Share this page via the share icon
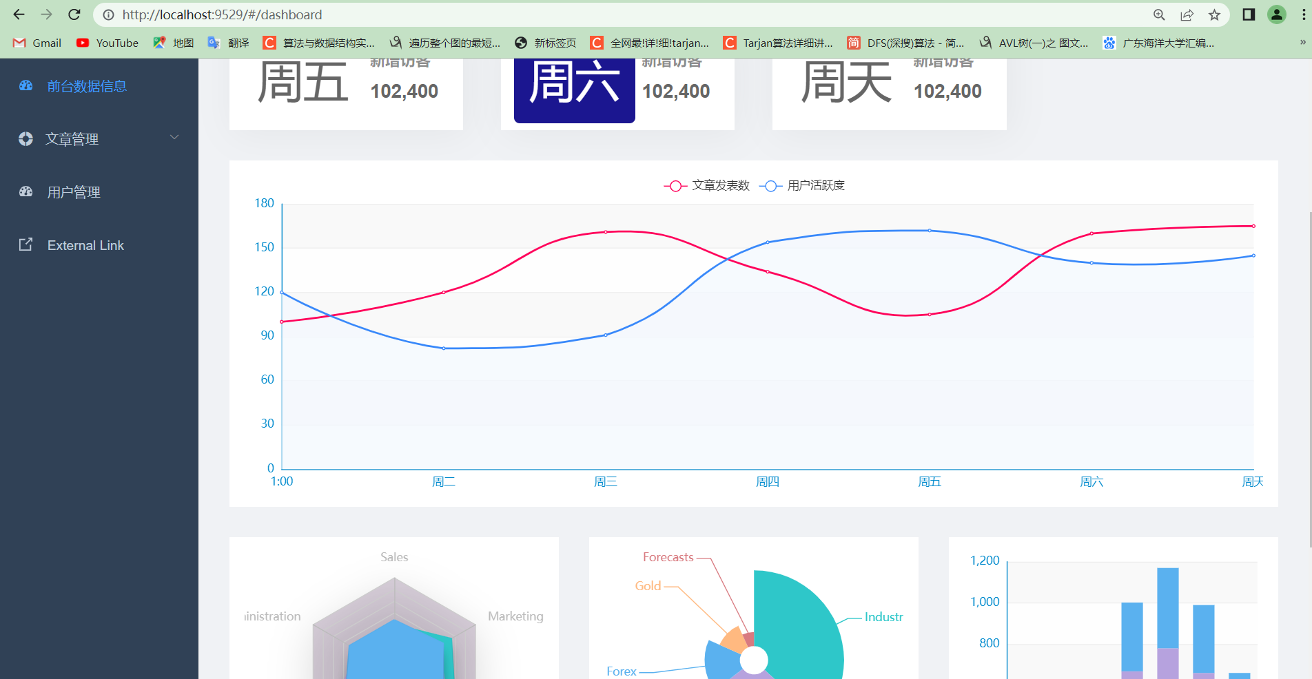 tap(1187, 14)
